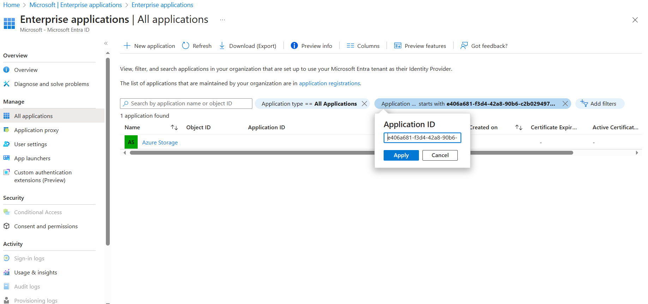The height and width of the screenshot is (304, 648).
Task: Apply the Application ID filter
Action: click(401, 155)
